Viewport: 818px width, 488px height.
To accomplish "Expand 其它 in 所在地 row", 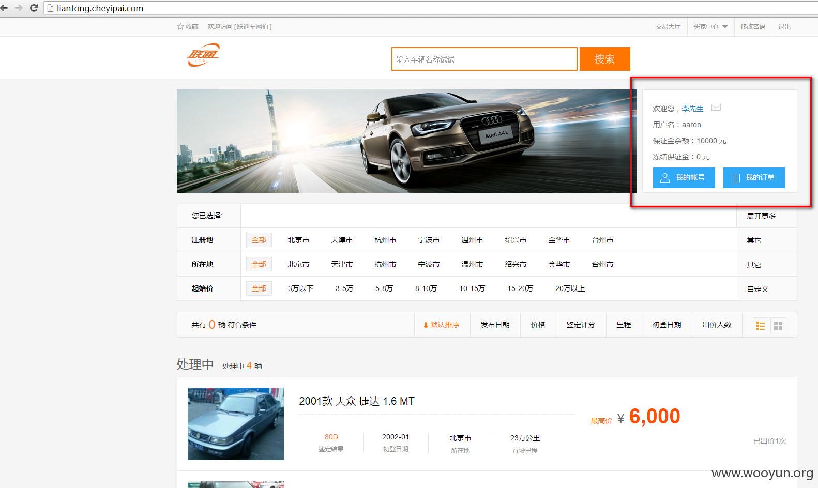I will point(754,265).
